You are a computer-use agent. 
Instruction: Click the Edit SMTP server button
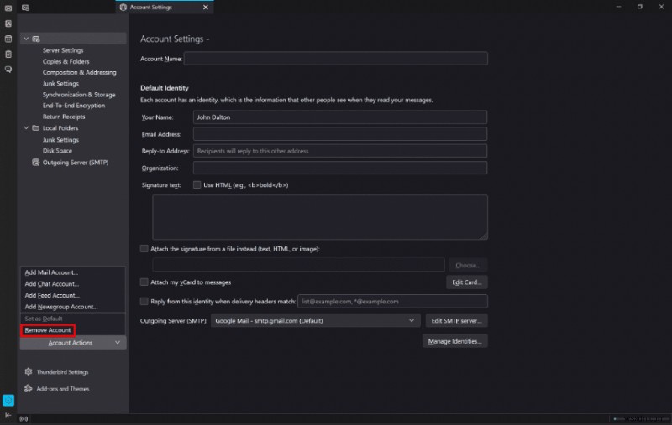click(456, 321)
